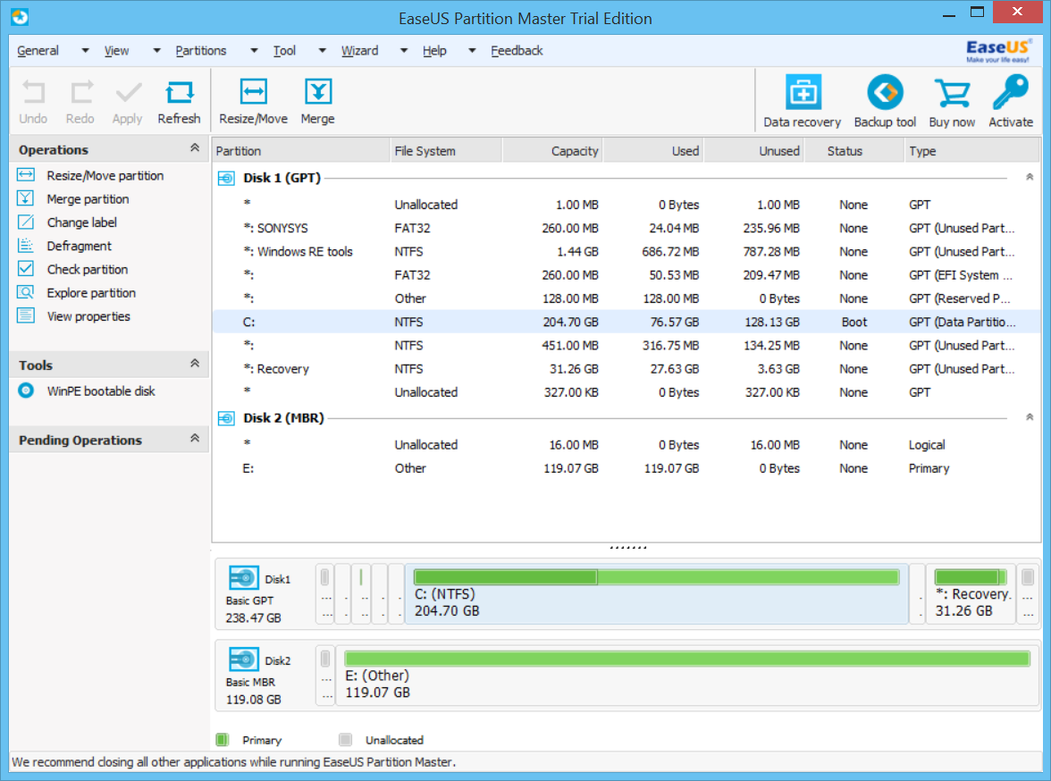
Task: Click the green Primary legend swatch
Action: [x=223, y=739]
